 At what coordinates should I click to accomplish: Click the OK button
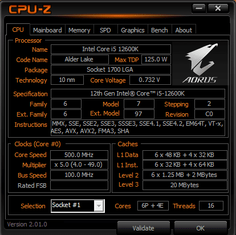tap(201, 228)
